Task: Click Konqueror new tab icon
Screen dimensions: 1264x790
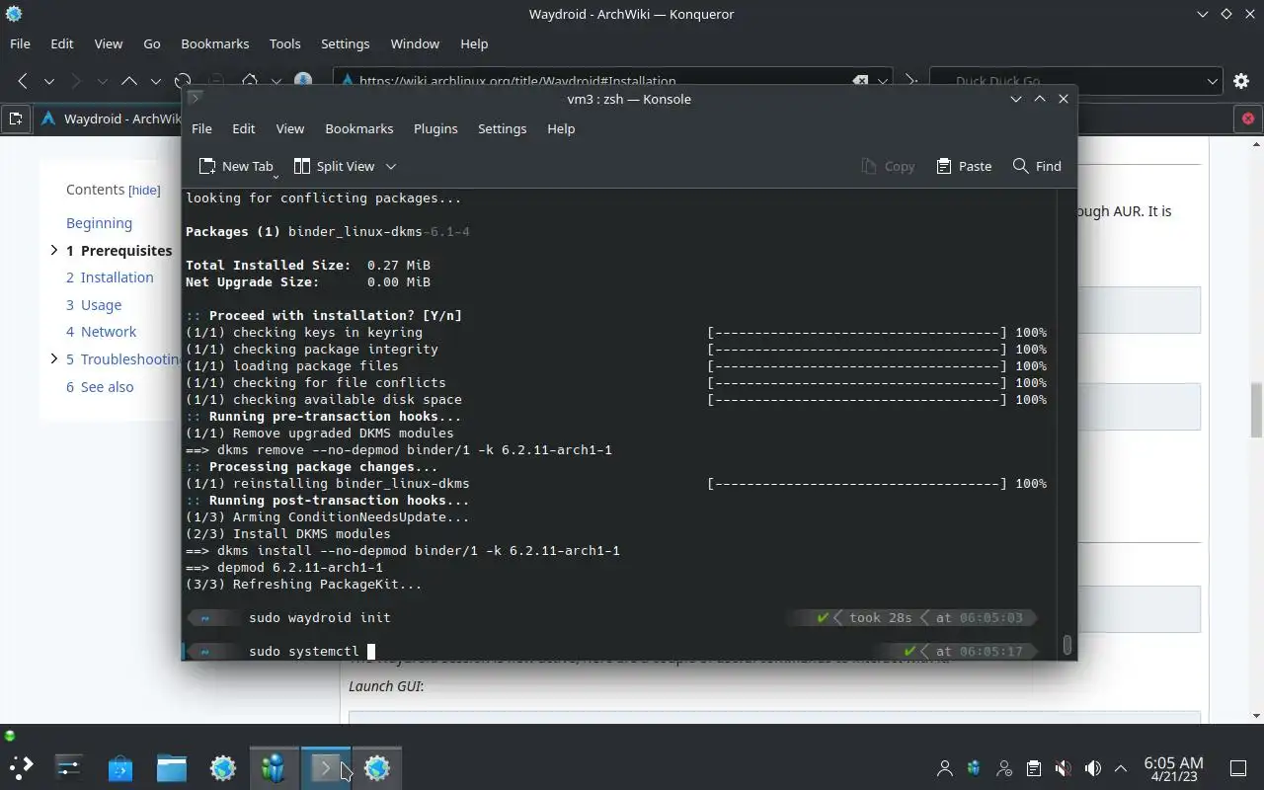Action: [16, 118]
